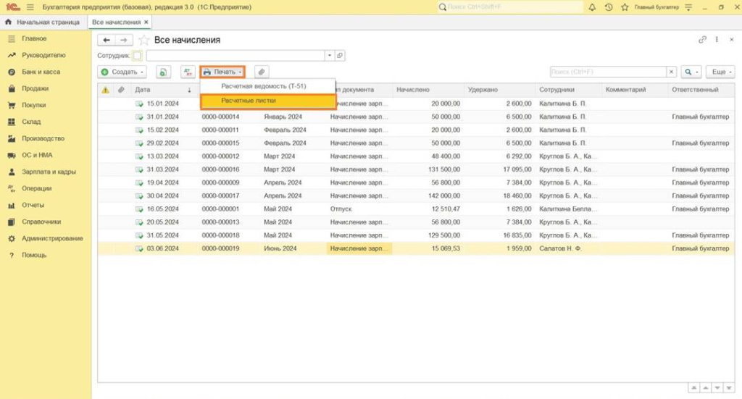
Task: Click the paperclip attached files icon
Action: pyautogui.click(x=261, y=72)
